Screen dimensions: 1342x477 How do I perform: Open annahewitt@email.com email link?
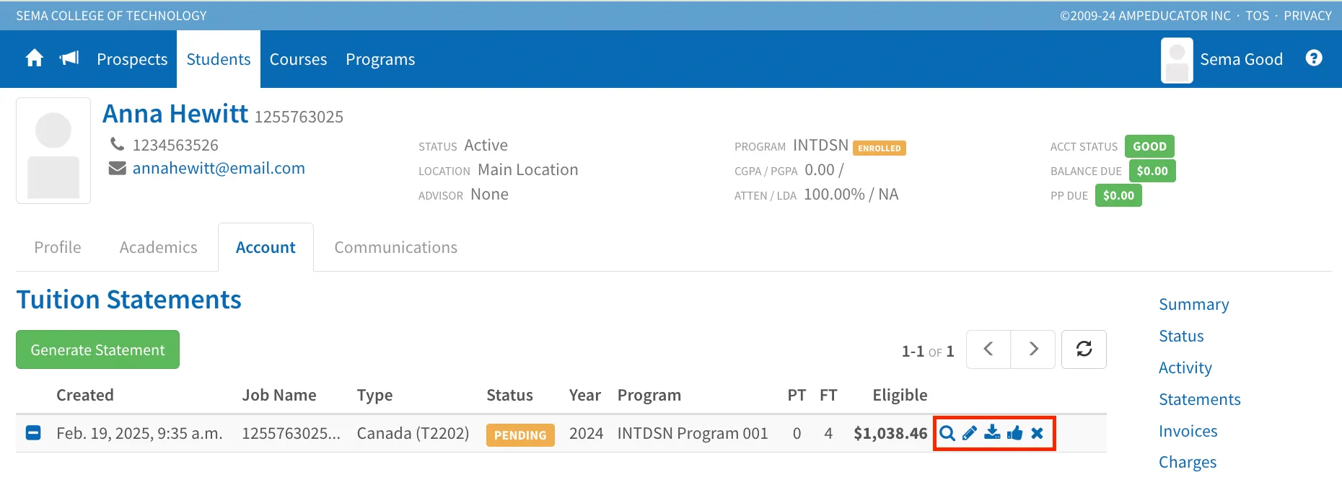219,168
